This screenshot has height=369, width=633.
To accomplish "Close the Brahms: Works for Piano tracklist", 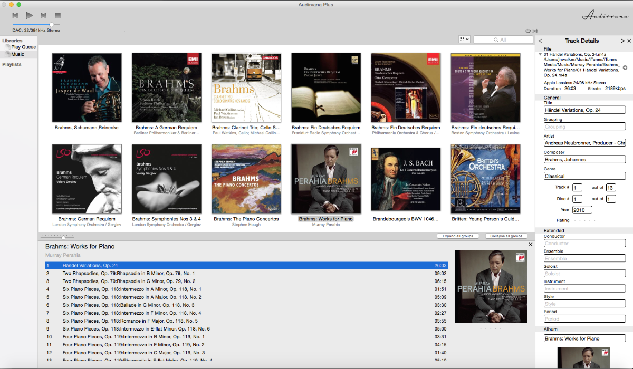I will coord(531,245).
